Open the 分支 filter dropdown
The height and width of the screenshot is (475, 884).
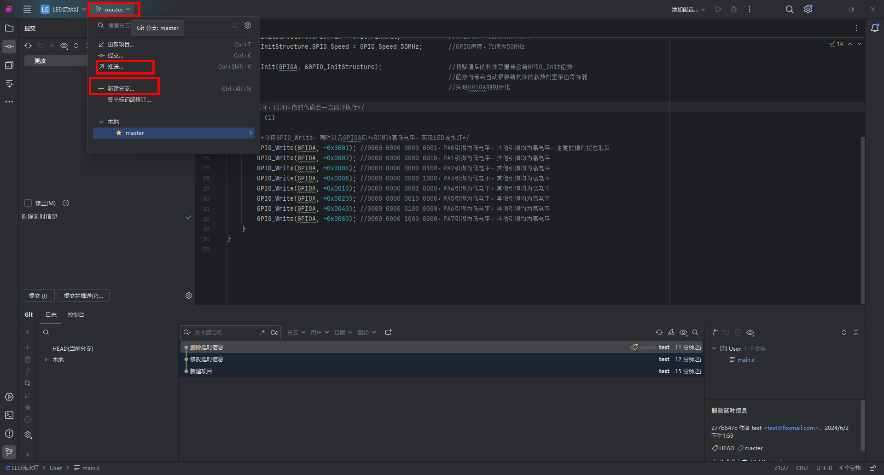[296, 332]
